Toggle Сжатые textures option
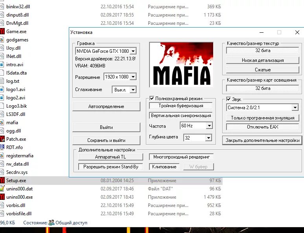The height and width of the screenshot is (233, 304). (263, 70)
